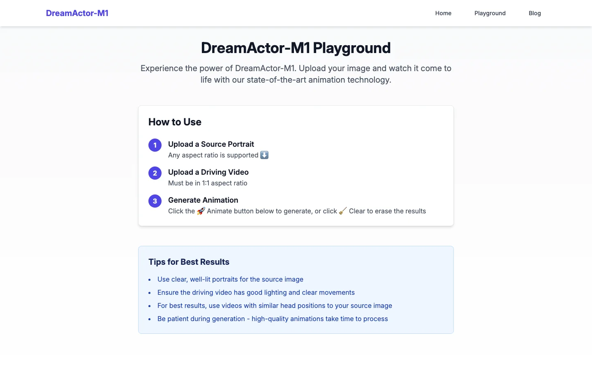Click the rocket emoji before Animate
Screen dimensions: 592x370
pos(201,211)
